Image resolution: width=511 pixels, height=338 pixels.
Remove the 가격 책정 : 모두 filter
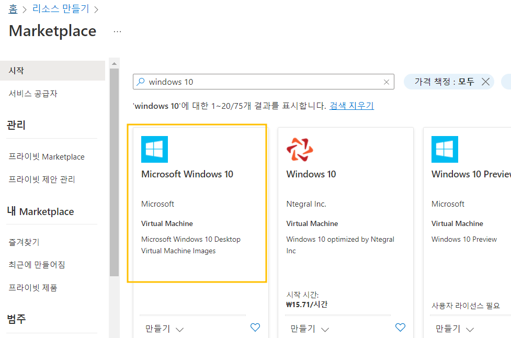485,82
